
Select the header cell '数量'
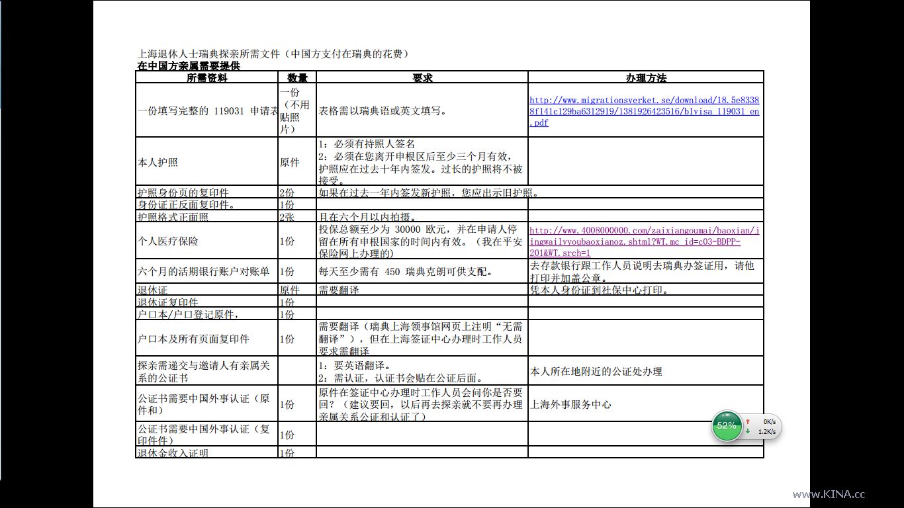297,77
